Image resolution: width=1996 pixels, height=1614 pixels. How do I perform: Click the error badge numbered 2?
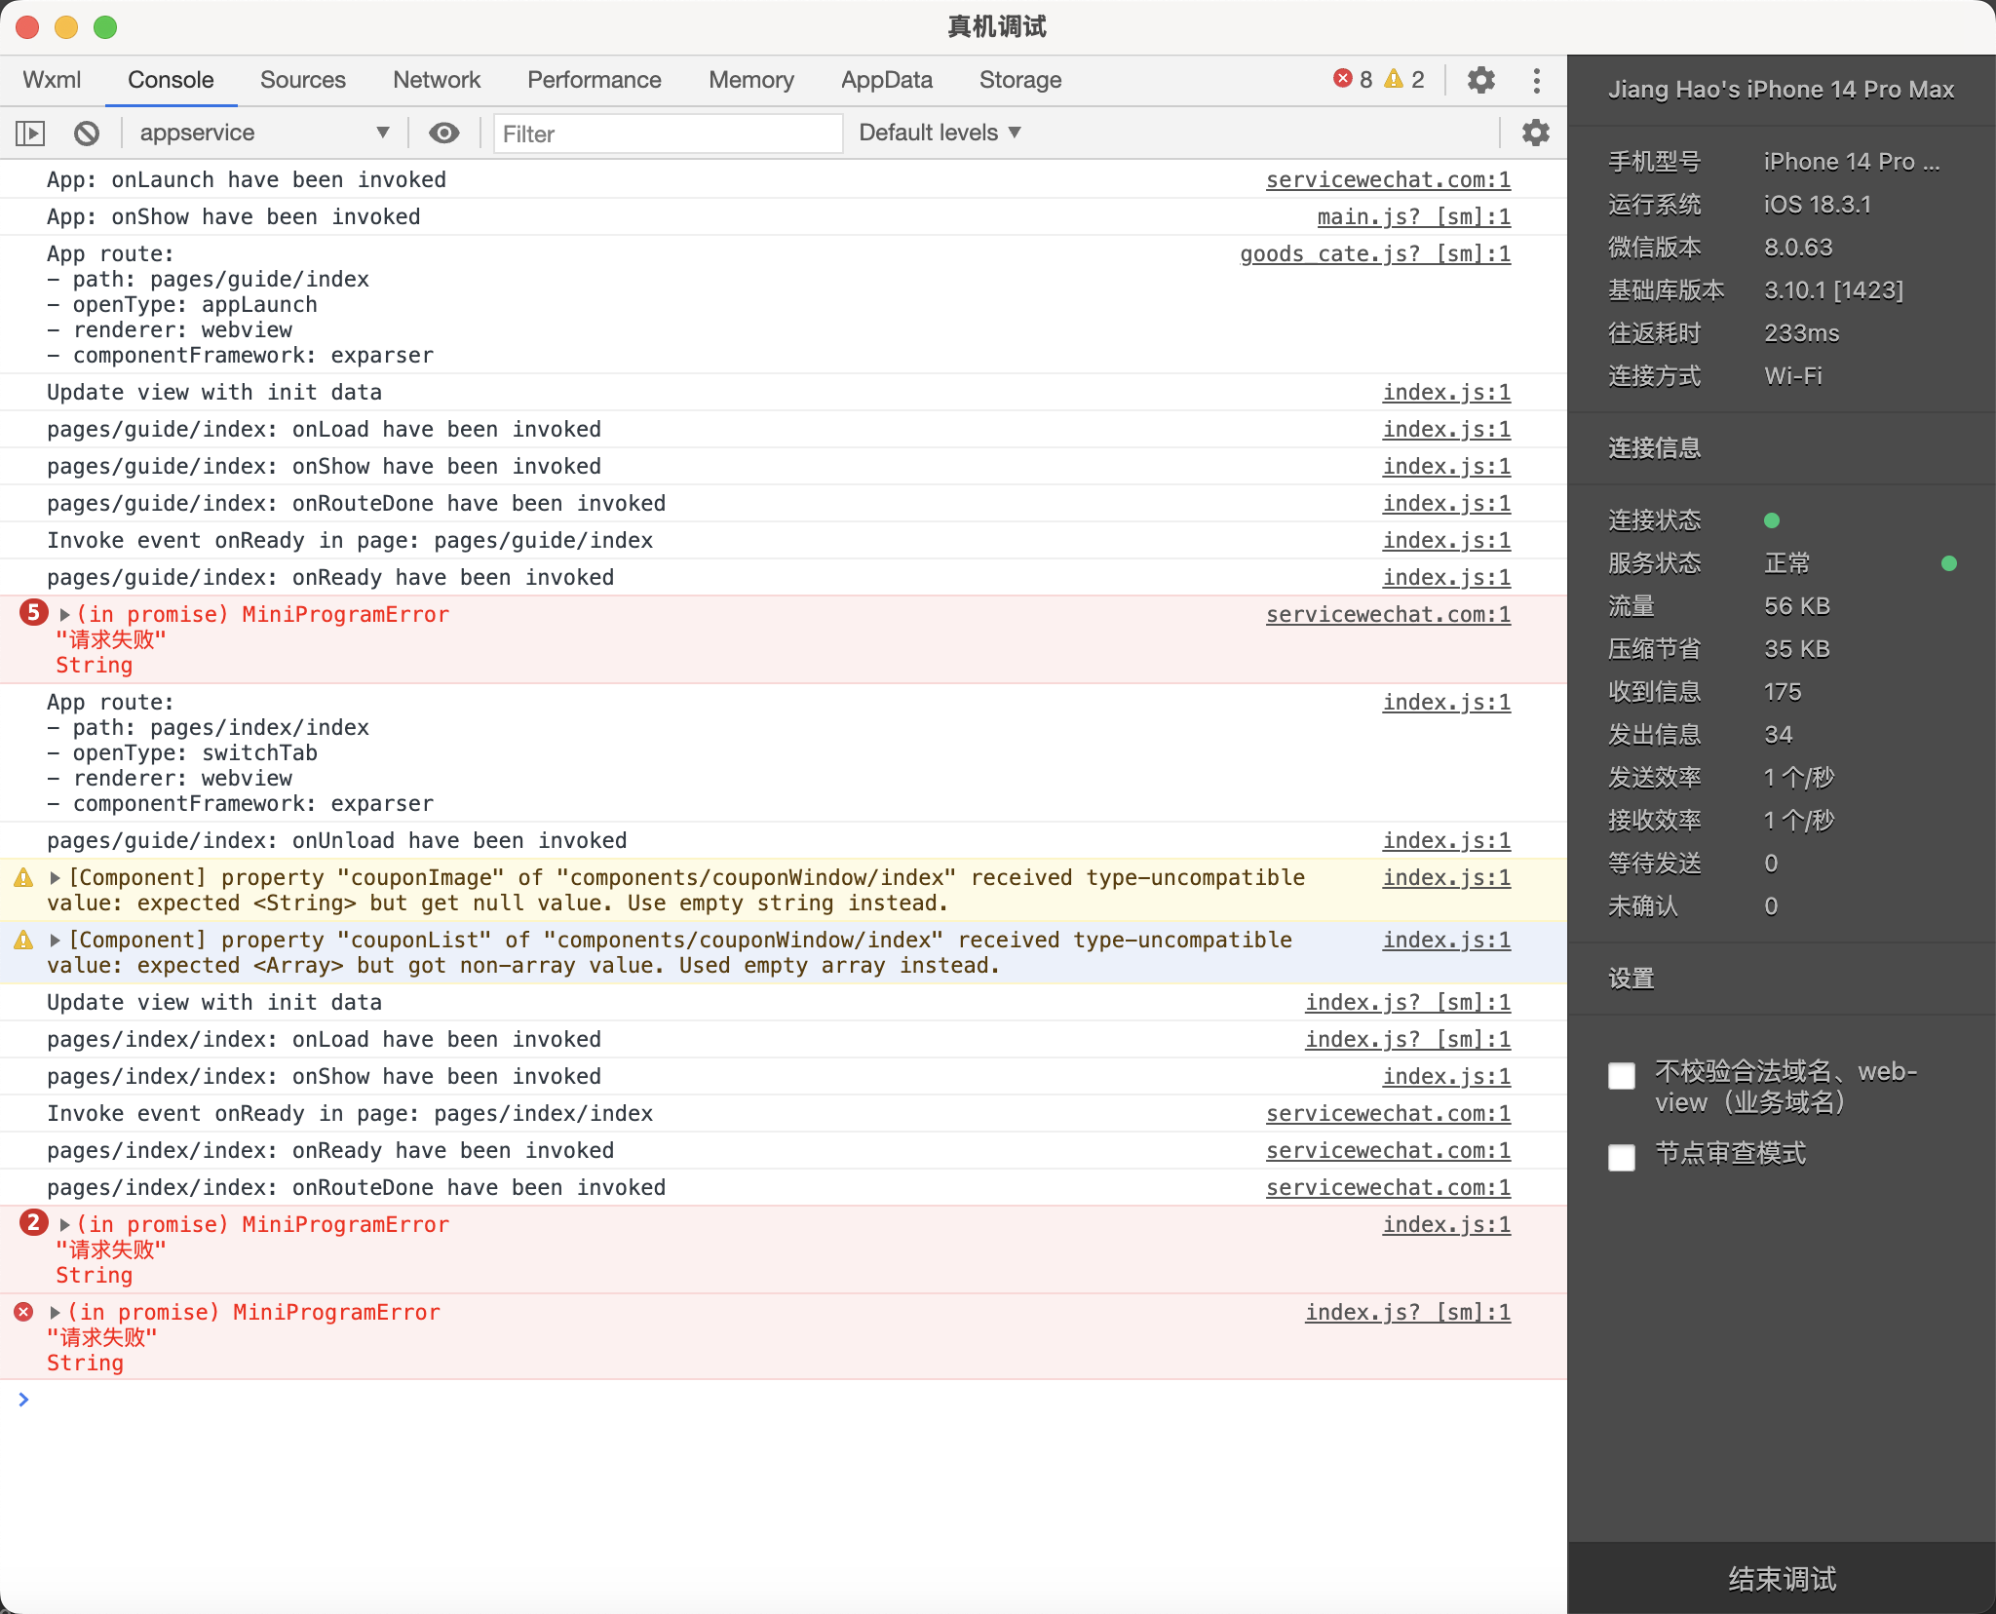(x=33, y=1223)
